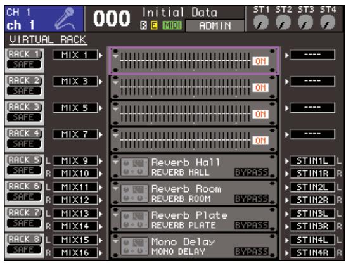Toggle the ON button for Rack 3 GEQ
Image resolution: width=346 pixels, height=263 pixels.
coord(260,114)
